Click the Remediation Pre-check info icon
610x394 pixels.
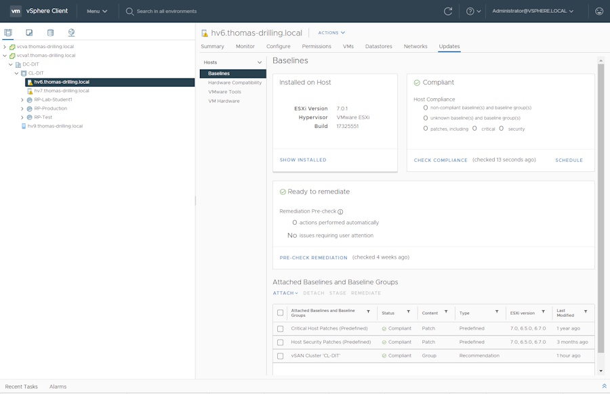(340, 212)
